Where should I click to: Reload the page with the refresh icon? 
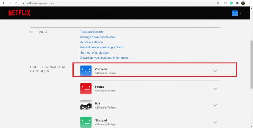pyautogui.click(x=16, y=3)
